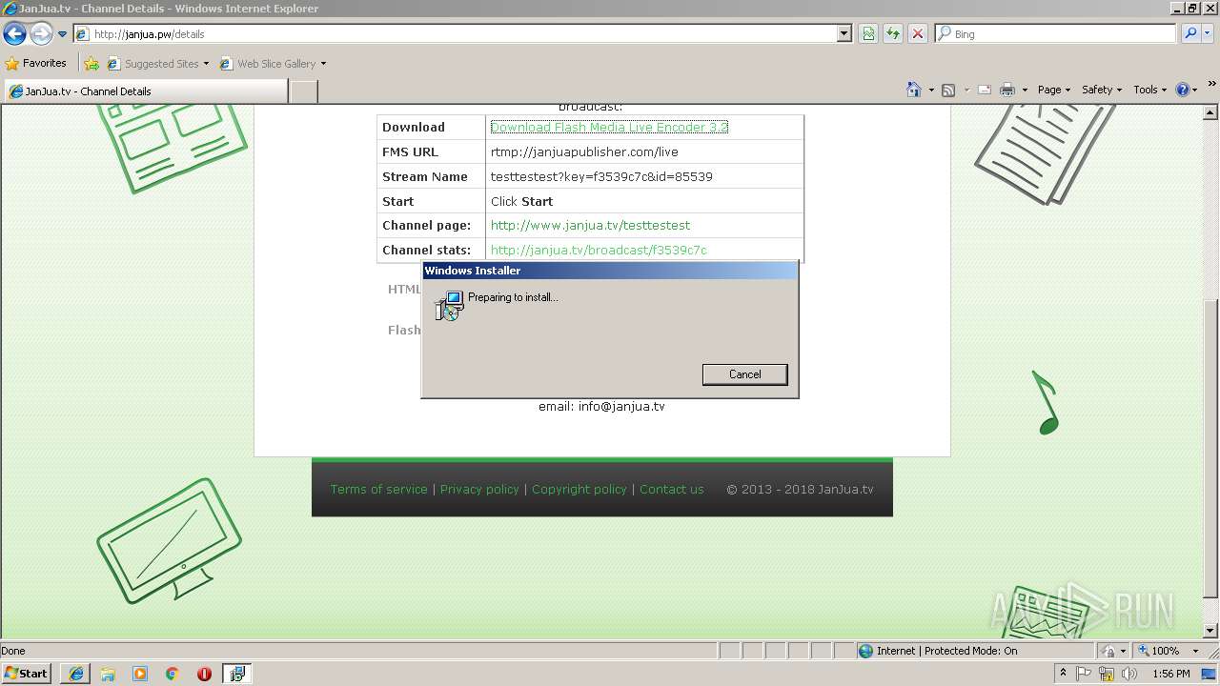
Task: Click into the Bing search box
Action: [1056, 34]
